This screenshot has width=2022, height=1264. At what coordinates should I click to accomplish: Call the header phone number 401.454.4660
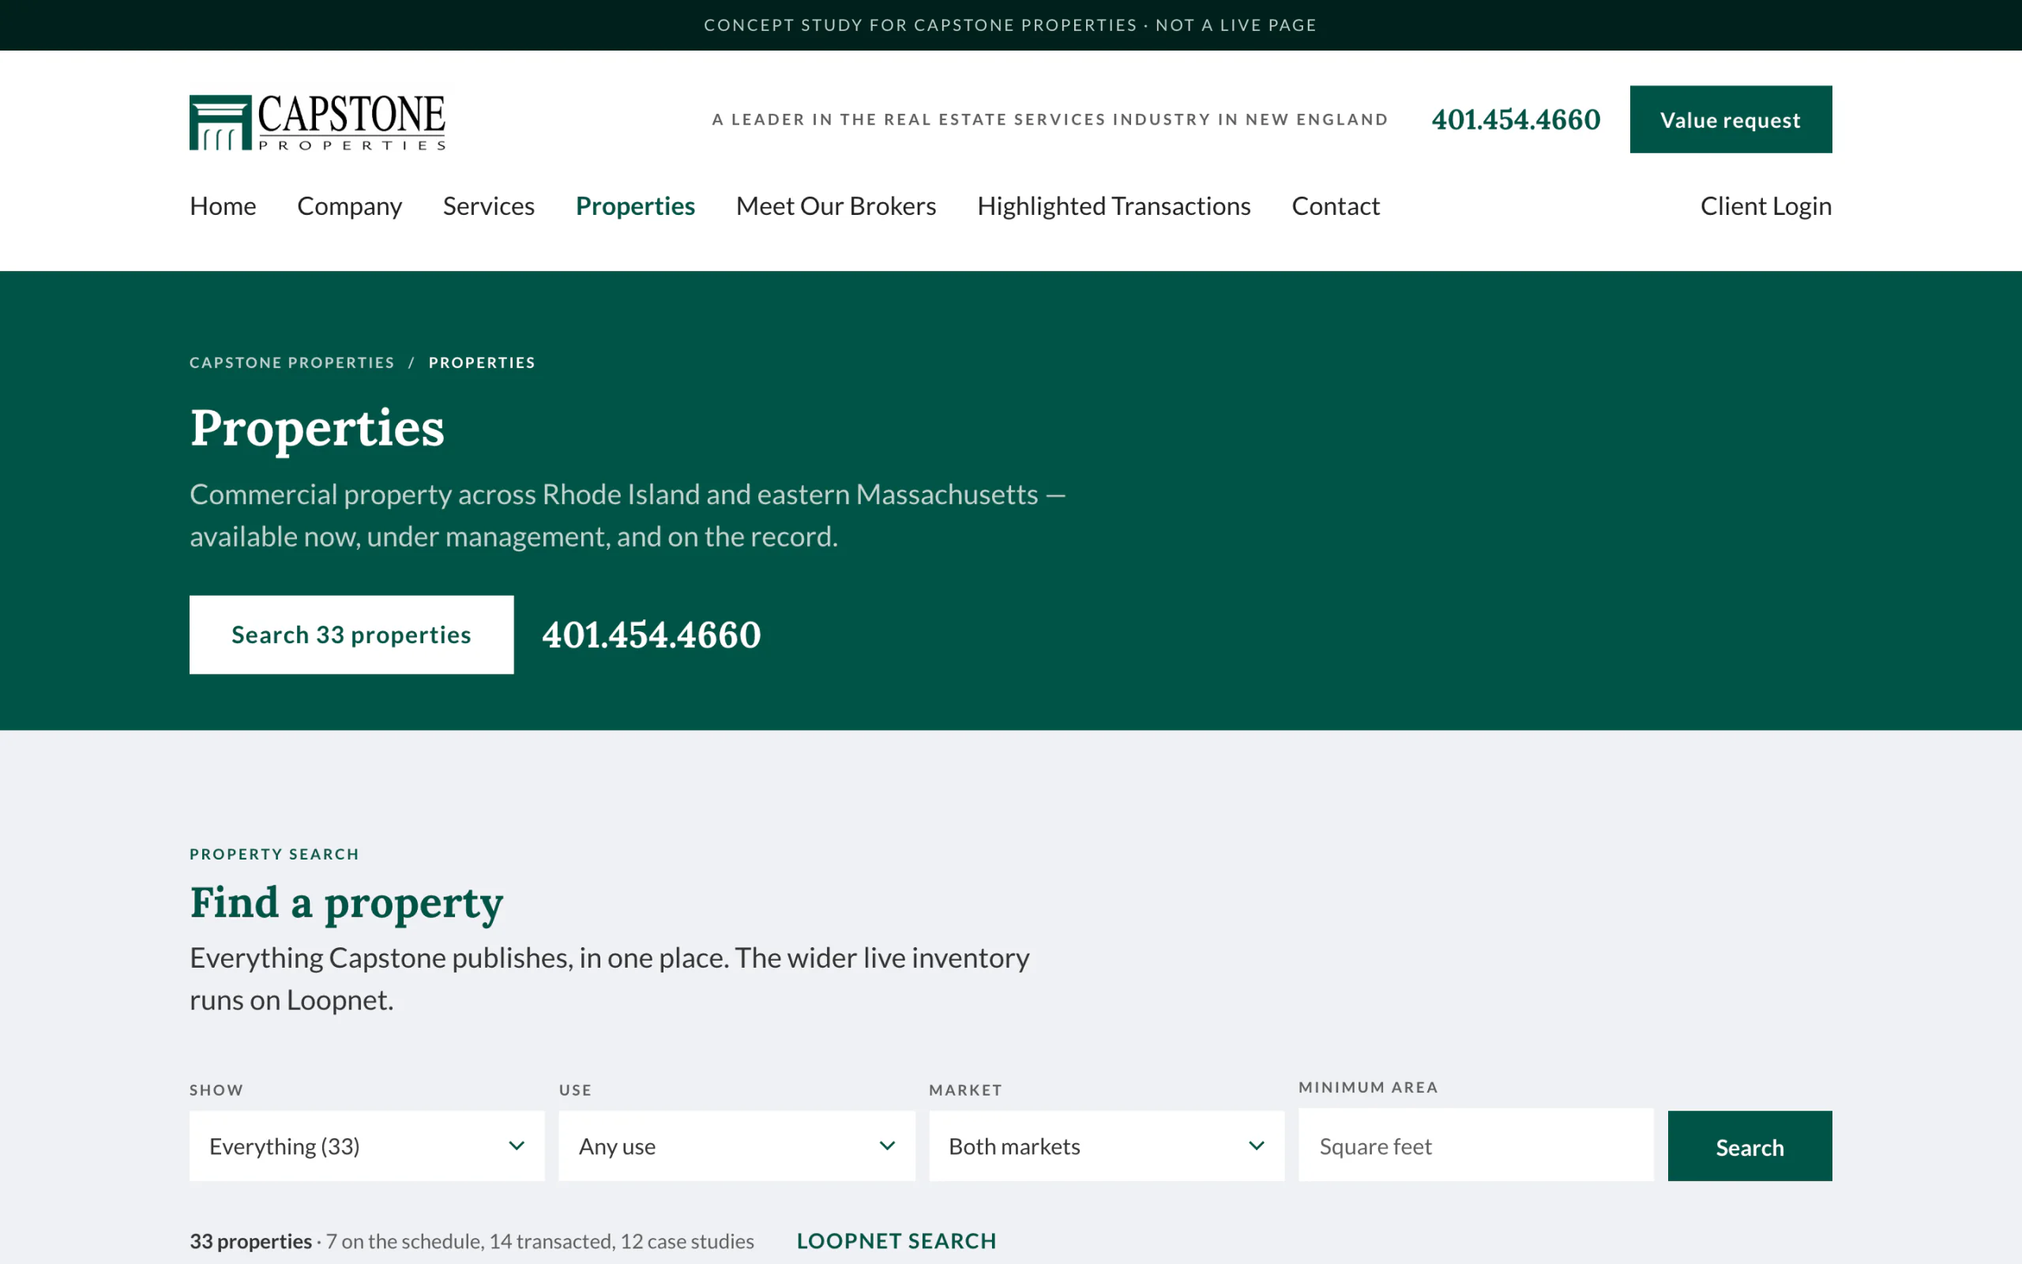pos(1516,119)
